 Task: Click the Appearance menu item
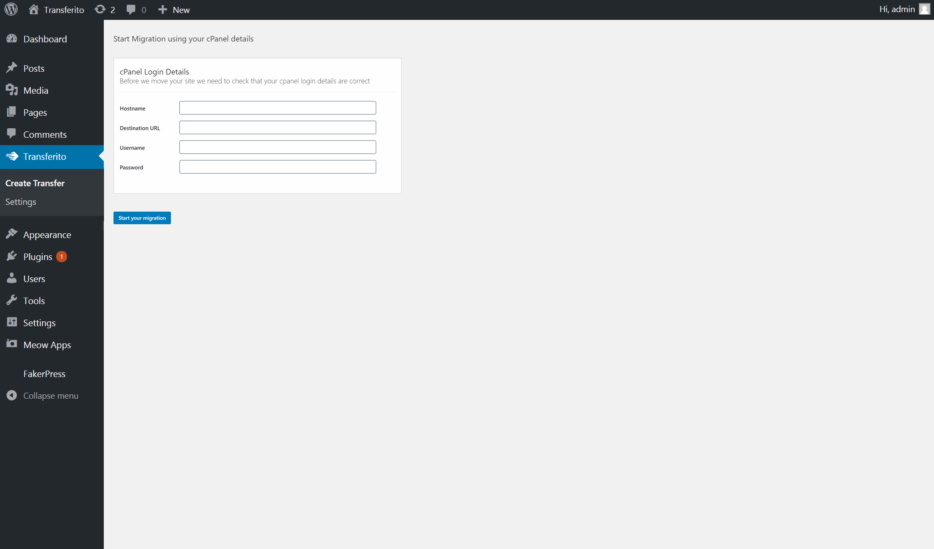click(x=47, y=234)
